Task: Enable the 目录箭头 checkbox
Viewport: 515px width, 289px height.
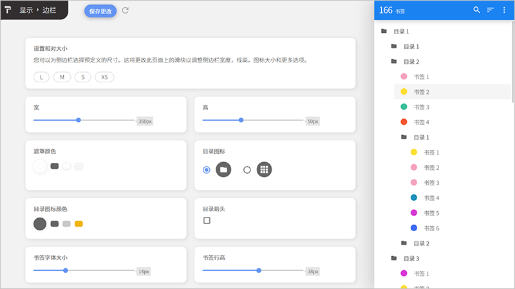Action: [207, 221]
